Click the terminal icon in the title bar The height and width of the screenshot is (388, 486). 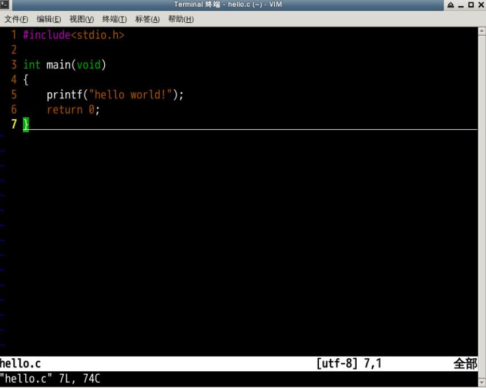5,5
